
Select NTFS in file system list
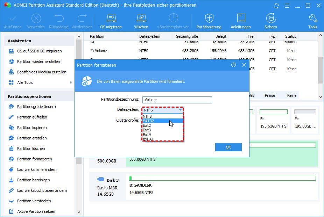(163, 116)
